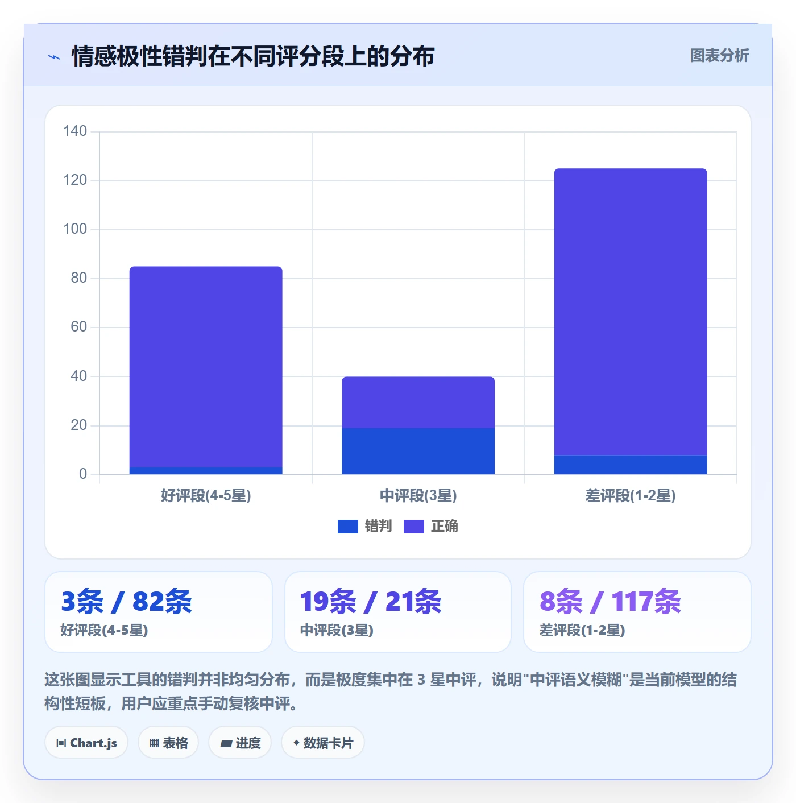Click the description paragraph starting 这张图显示

click(391, 692)
